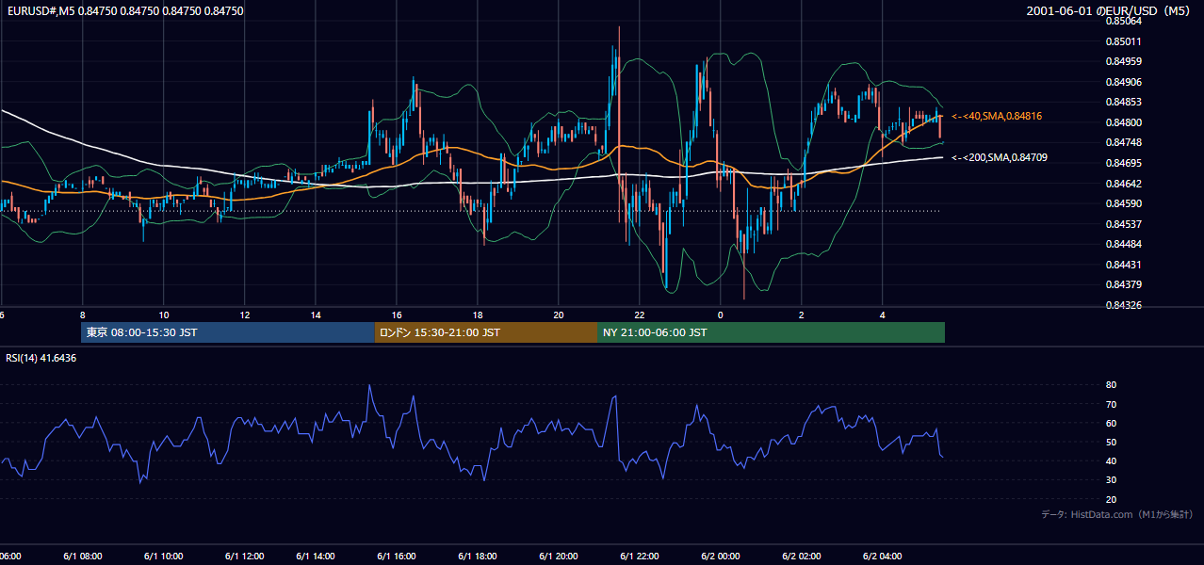Viewport: 1204px width, 565px height.
Task: Click RSI scale value 70
Action: 1111,404
